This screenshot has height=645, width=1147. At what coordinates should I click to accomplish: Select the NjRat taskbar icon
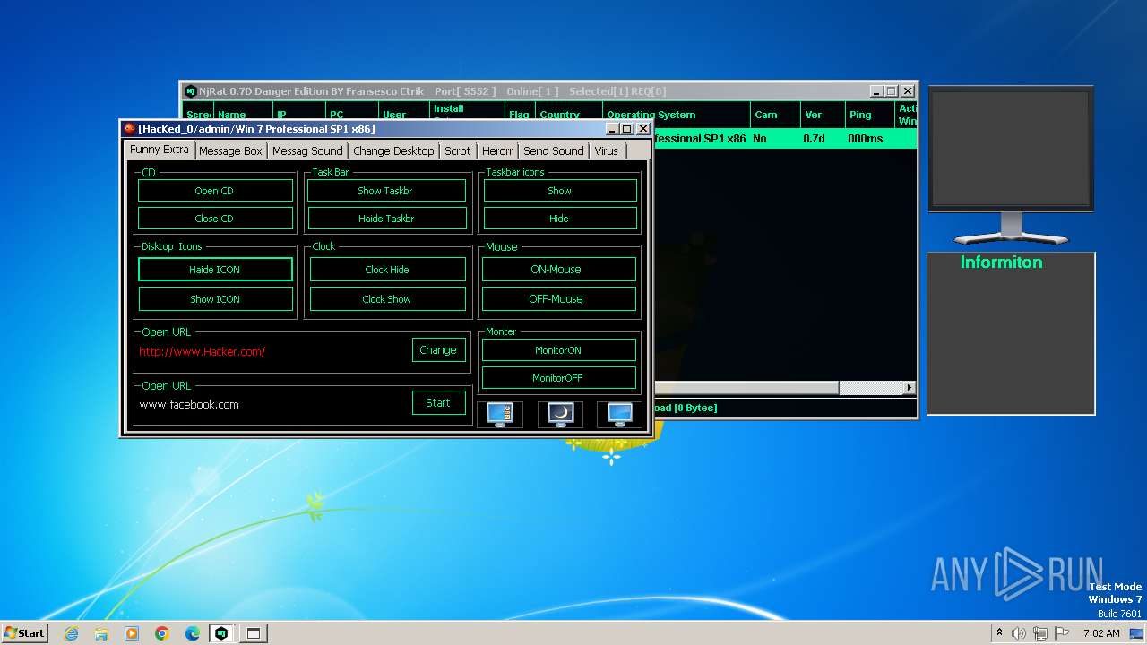tap(221, 633)
